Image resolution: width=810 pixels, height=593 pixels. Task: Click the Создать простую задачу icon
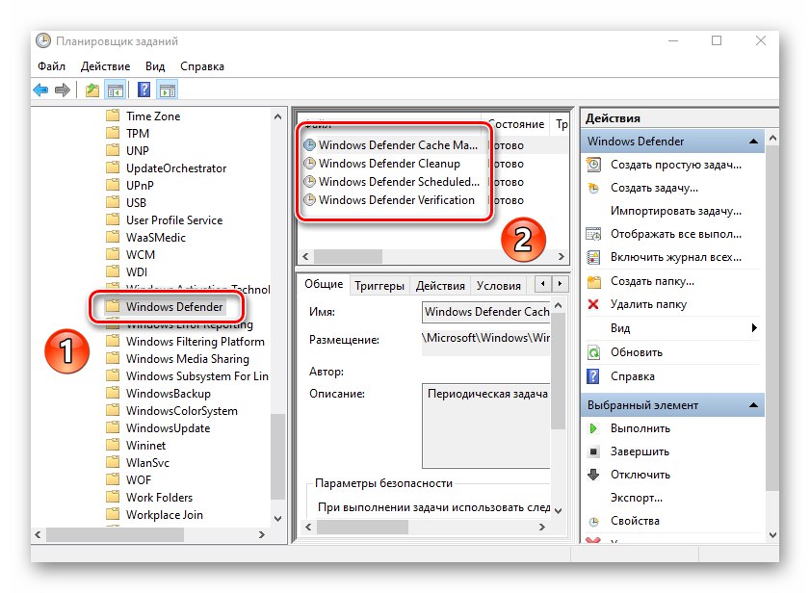(x=594, y=165)
